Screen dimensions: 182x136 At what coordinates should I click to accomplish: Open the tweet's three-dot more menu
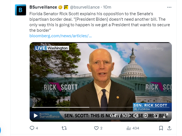click(169, 7)
